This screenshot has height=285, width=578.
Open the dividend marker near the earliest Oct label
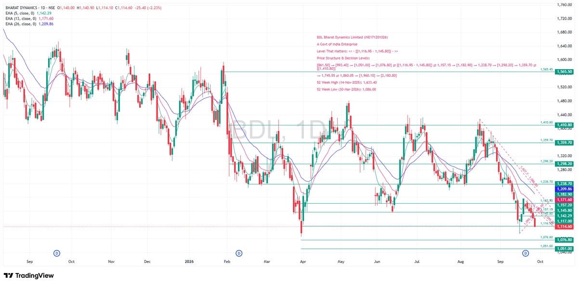click(56, 253)
